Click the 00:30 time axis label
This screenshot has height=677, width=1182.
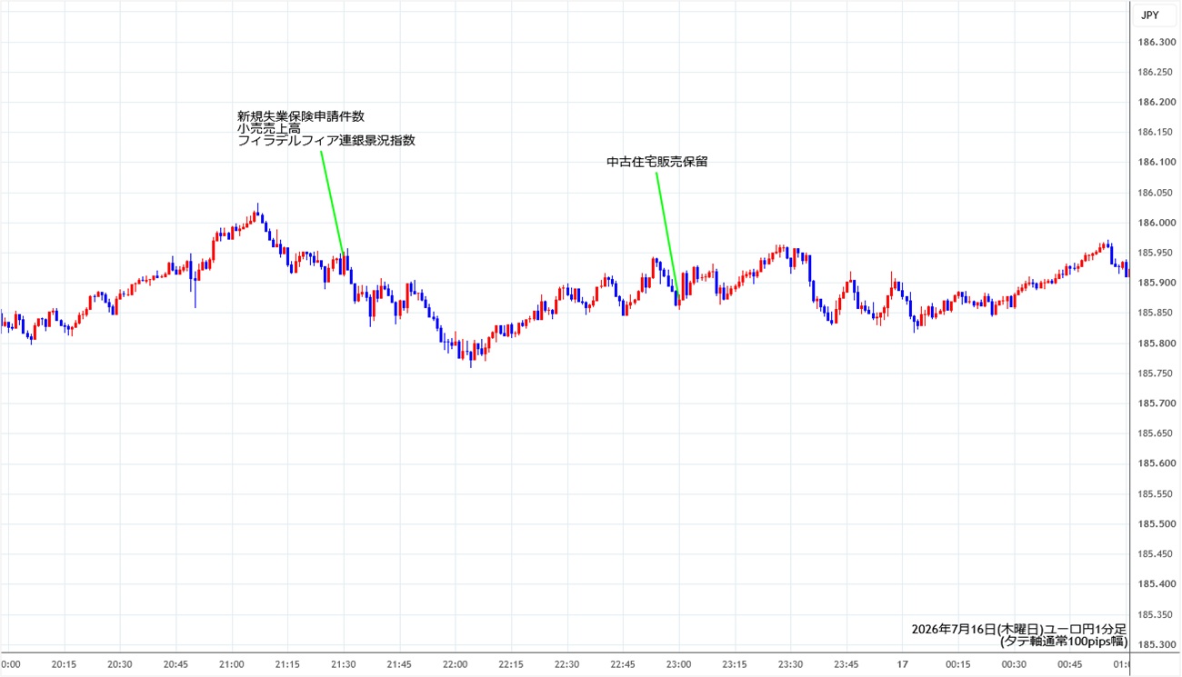1016,664
